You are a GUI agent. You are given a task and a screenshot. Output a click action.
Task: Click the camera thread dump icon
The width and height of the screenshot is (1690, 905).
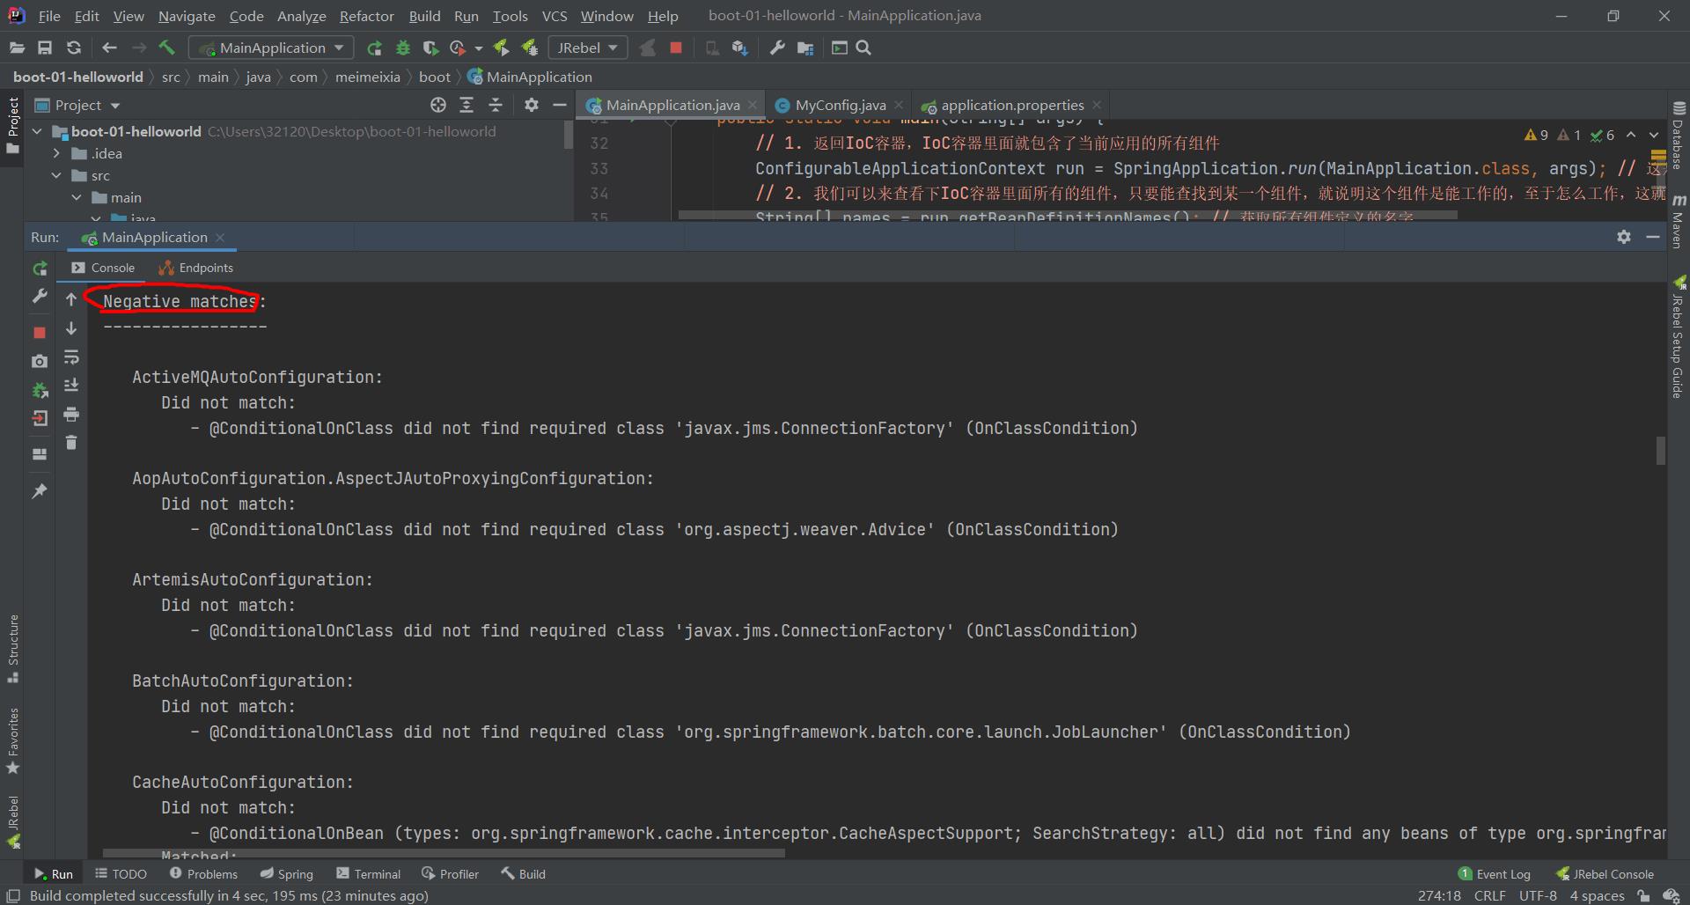(40, 361)
